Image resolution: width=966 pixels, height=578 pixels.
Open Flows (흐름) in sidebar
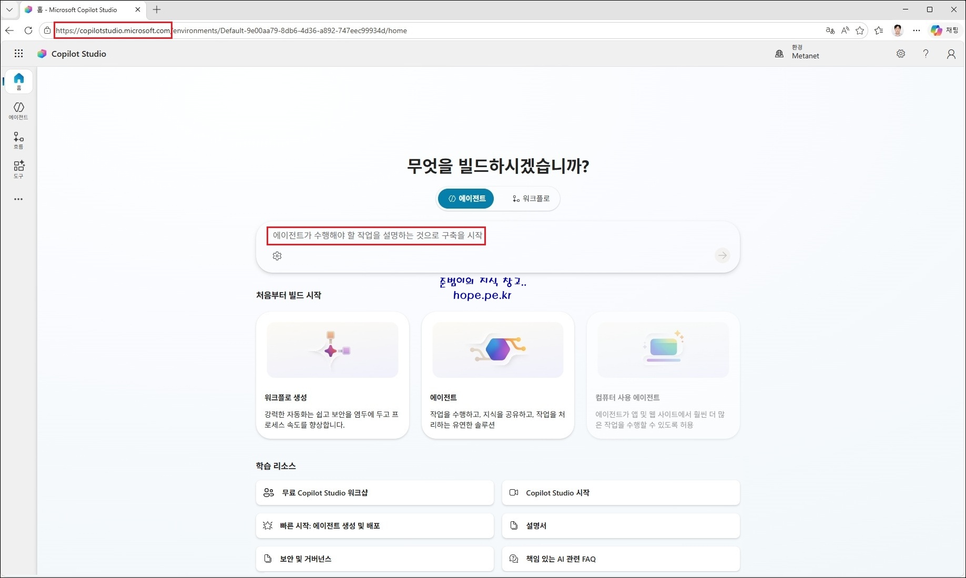coord(19,140)
